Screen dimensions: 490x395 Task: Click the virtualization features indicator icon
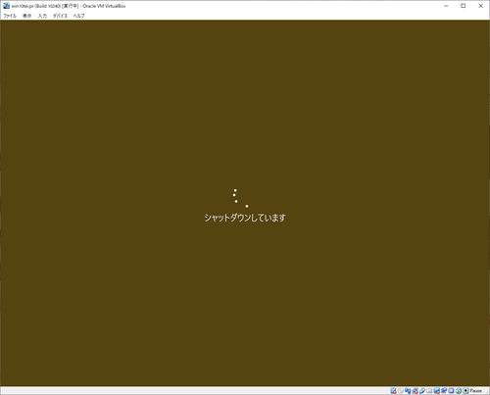pos(451,391)
